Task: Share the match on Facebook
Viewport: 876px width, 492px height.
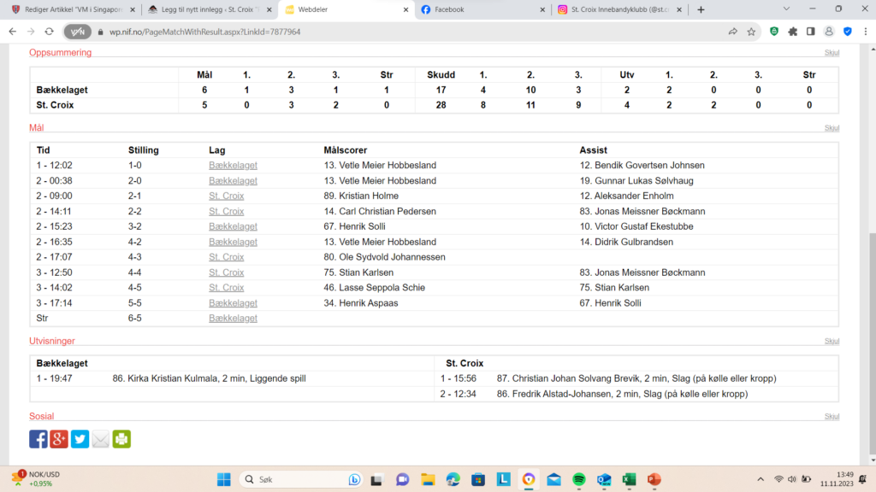Action: pyautogui.click(x=38, y=439)
